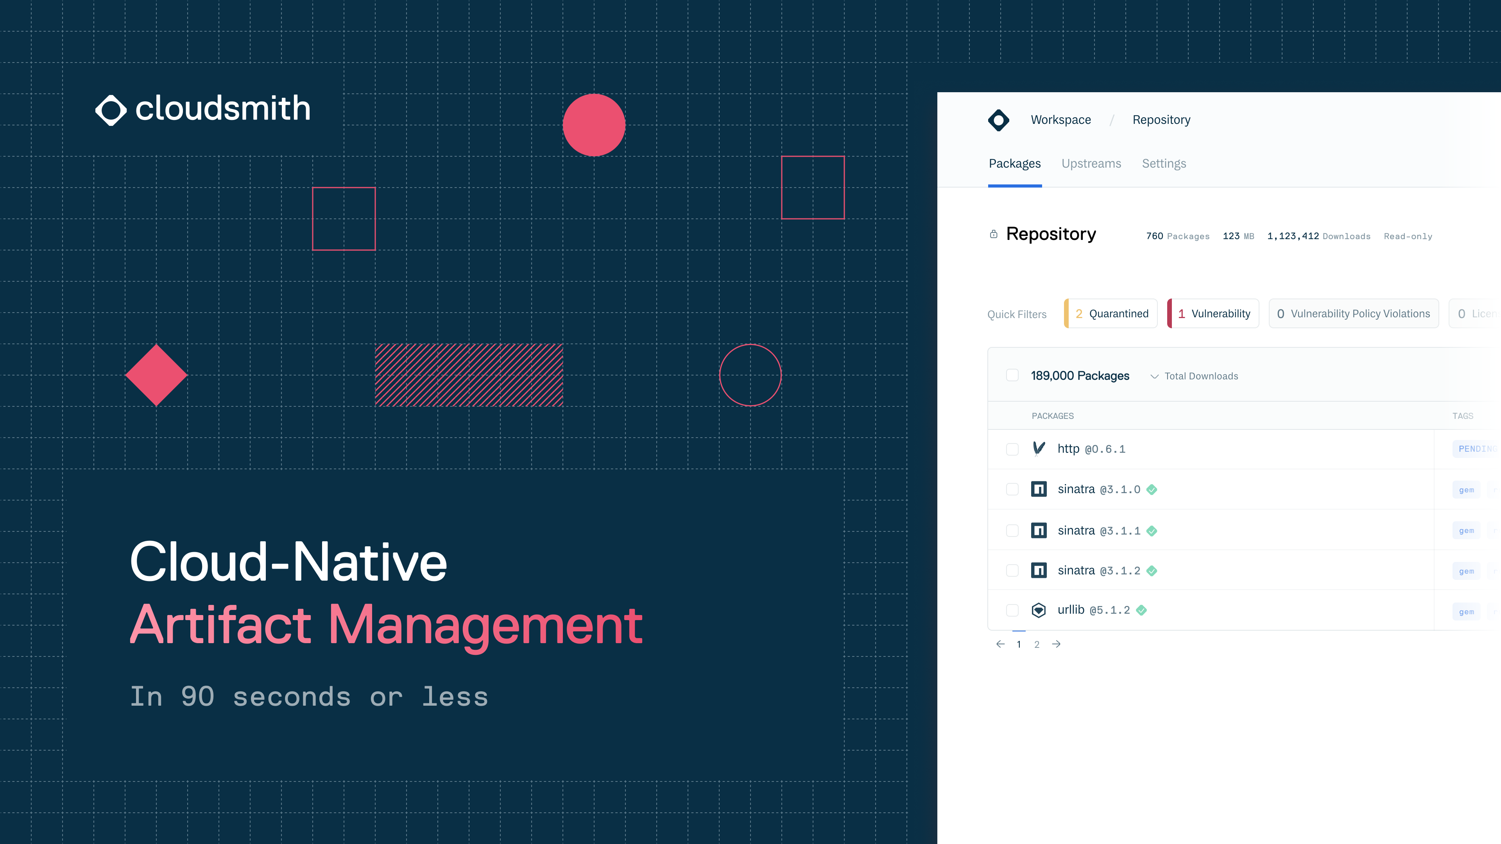Image resolution: width=1501 pixels, height=844 pixels.
Task: Go to next page with right arrow
Action: [x=1056, y=644]
